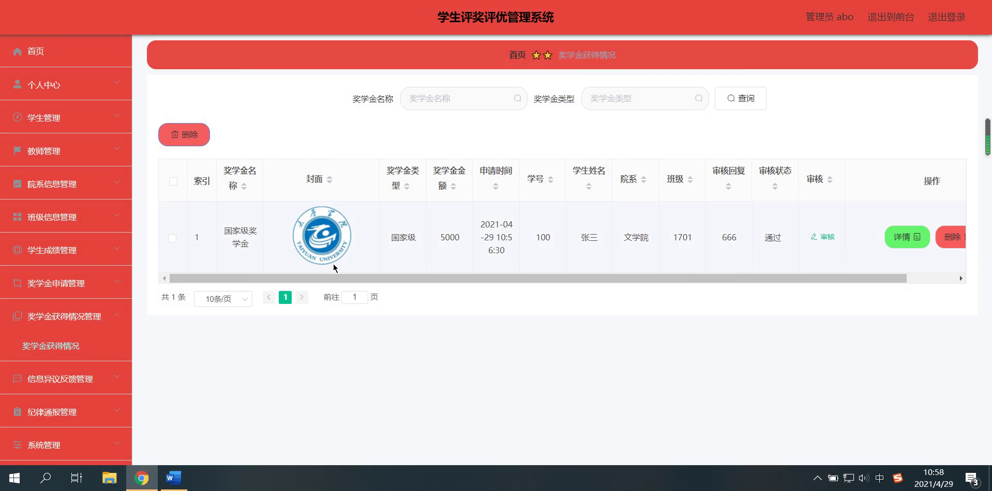Click the 教师管理 flag icon
Viewport: 992px width, 491px height.
[x=17, y=150]
